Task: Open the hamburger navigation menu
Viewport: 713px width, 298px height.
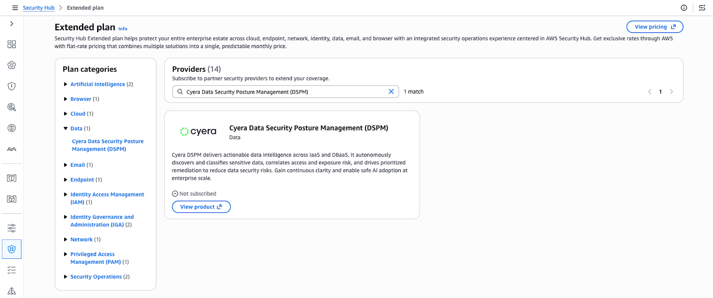Action: 15,8
